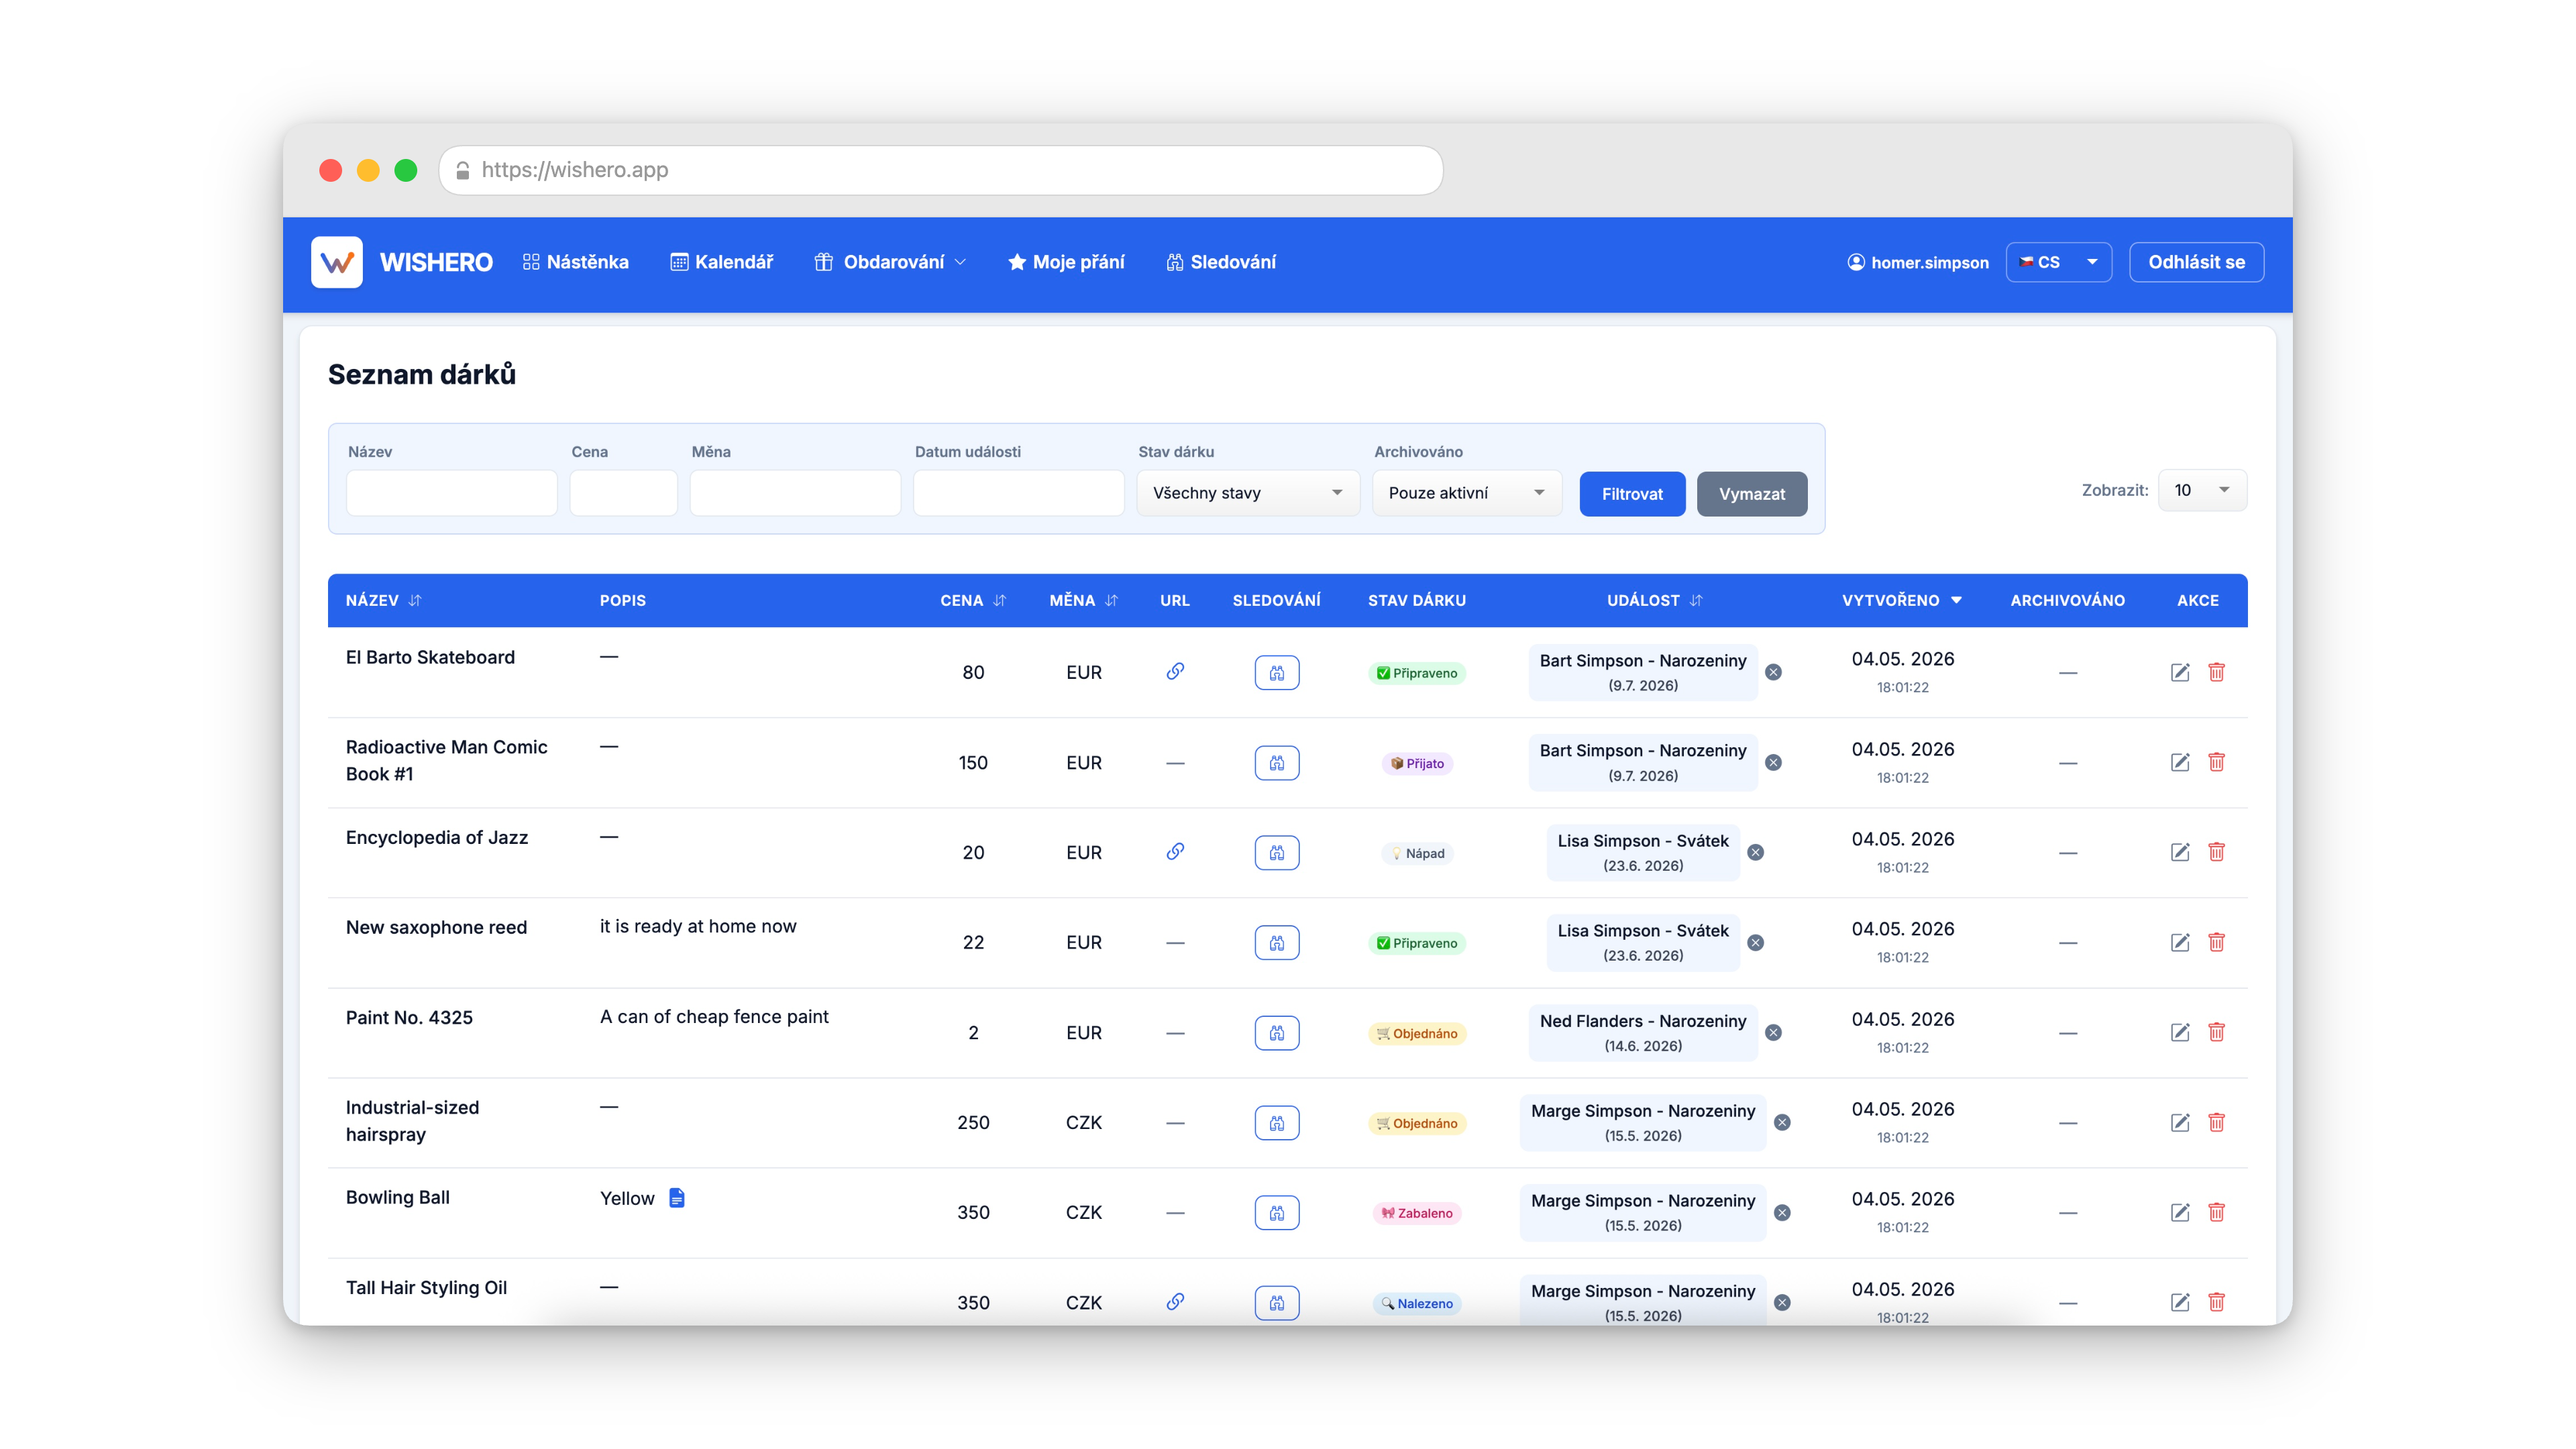Expand the Obdarování menu
This screenshot has width=2576, height=1449.
890,262
